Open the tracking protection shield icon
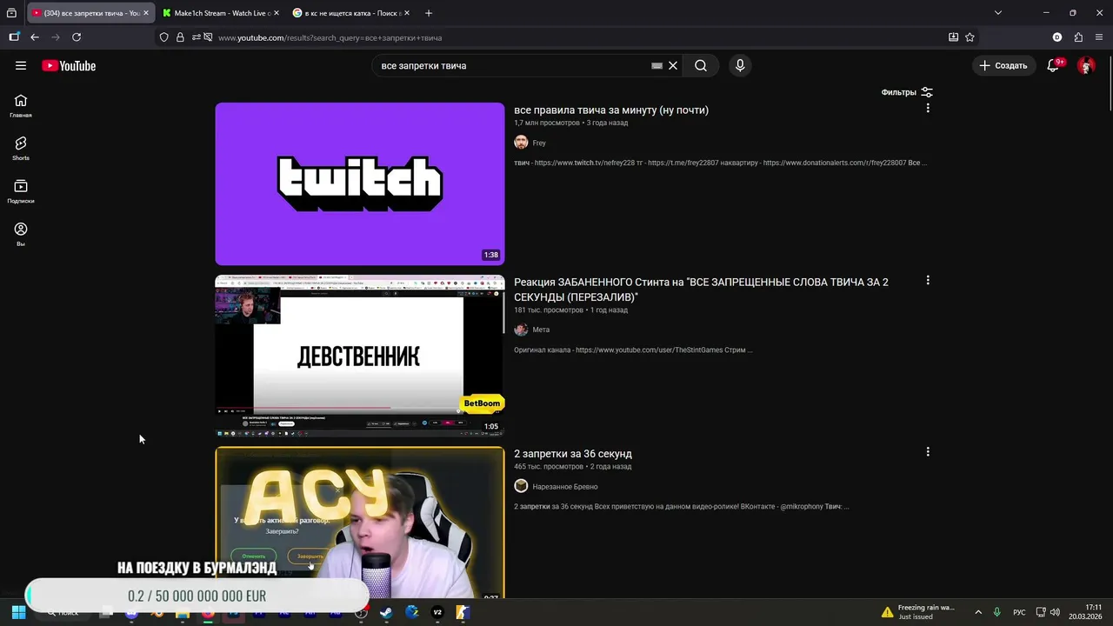This screenshot has width=1113, height=626. pyautogui.click(x=163, y=37)
